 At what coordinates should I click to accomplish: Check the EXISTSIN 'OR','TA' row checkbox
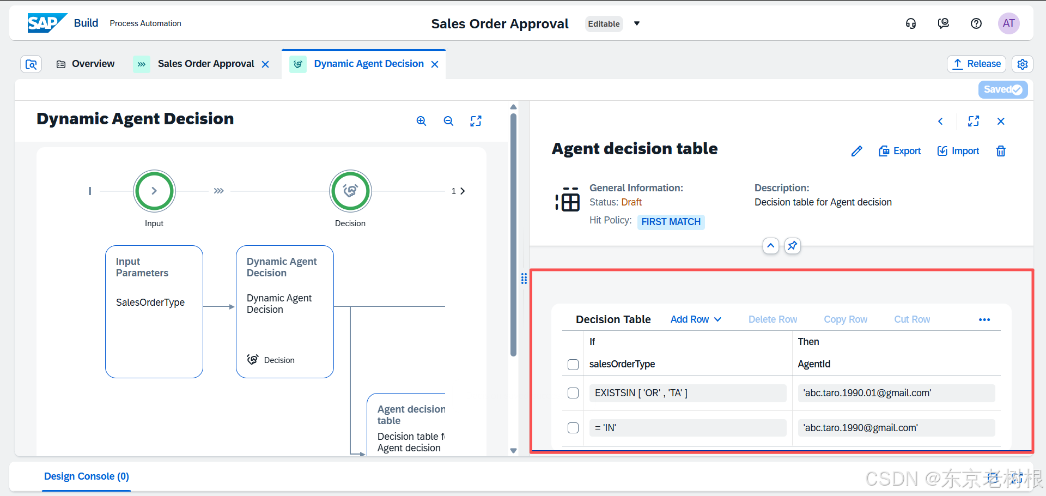[573, 393]
